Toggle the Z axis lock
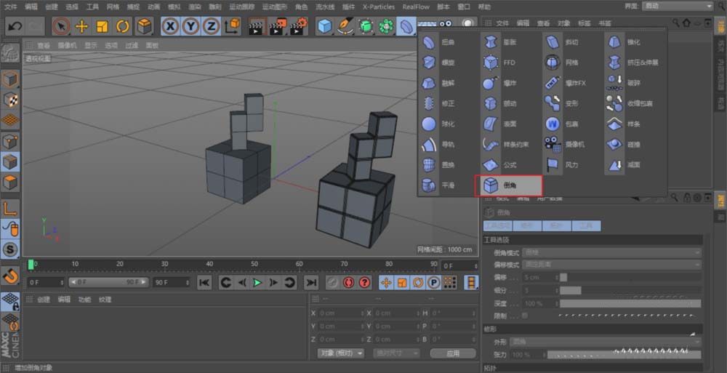 tap(211, 27)
